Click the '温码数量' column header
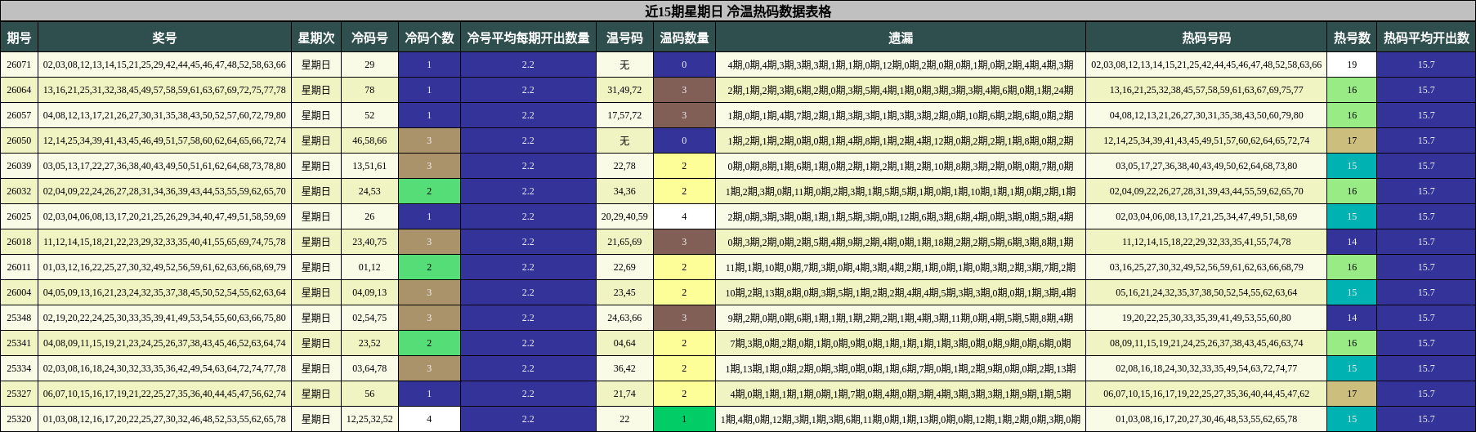The height and width of the screenshot is (432, 1476). [x=684, y=38]
